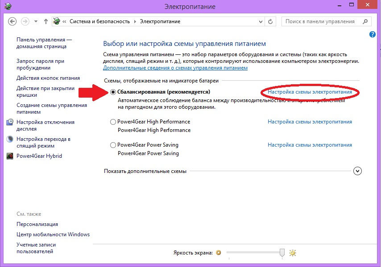The image size is (381, 267).
Task: Open Центр мобильности Windows link
Action: 53,234
